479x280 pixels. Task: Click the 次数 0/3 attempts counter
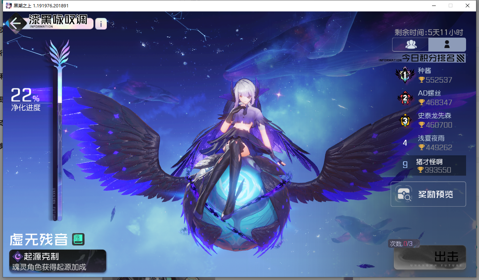point(401,243)
